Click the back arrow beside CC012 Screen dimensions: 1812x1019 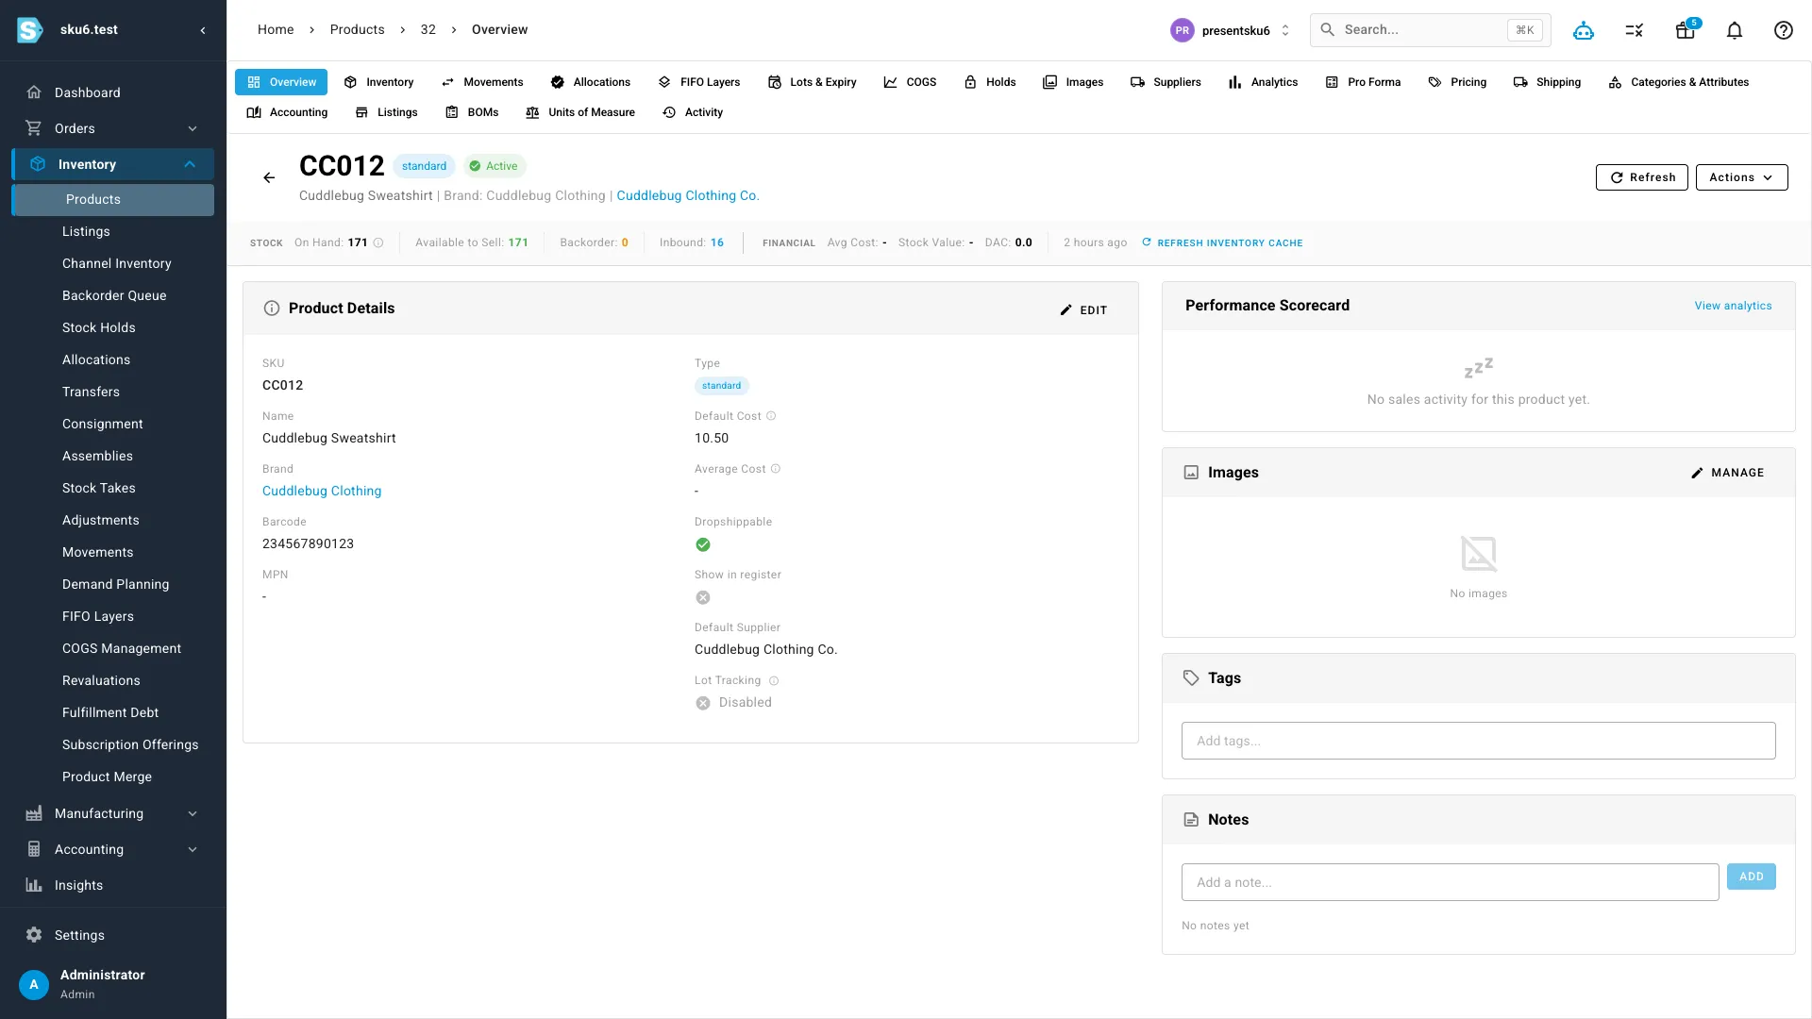269,177
